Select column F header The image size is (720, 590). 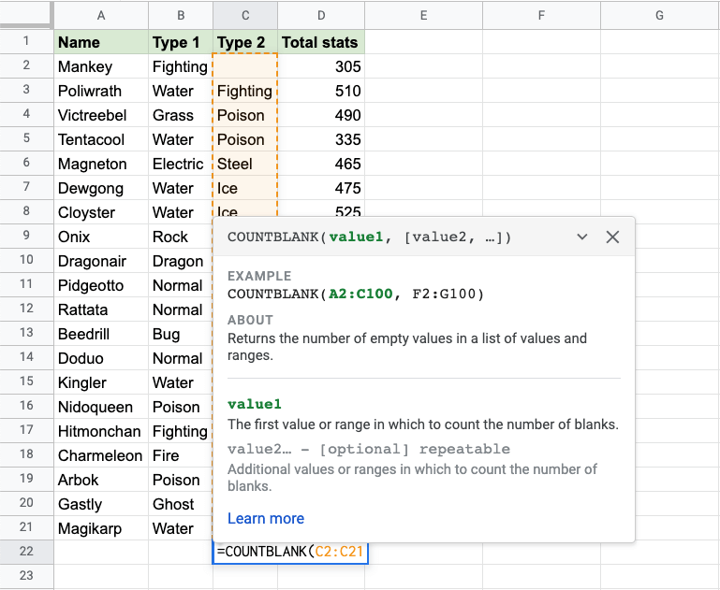tap(541, 15)
